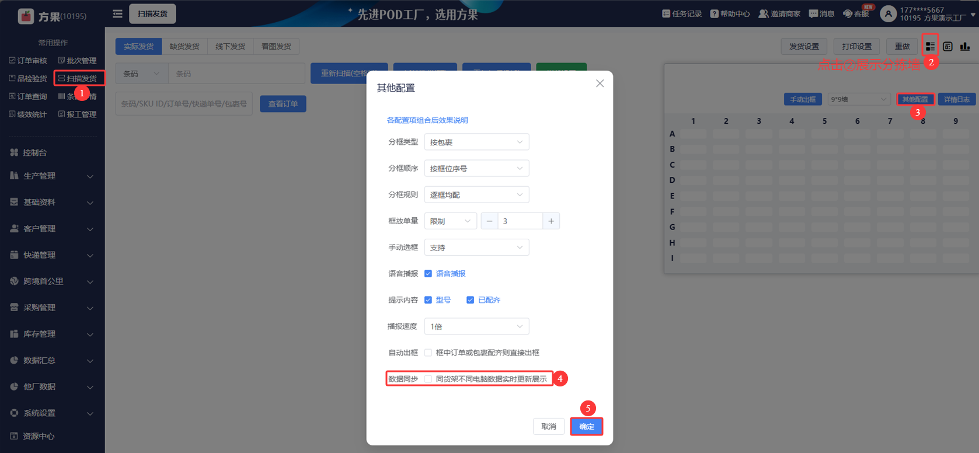Expand 库存管理 sidebar menu
The height and width of the screenshot is (453, 979).
(52, 334)
